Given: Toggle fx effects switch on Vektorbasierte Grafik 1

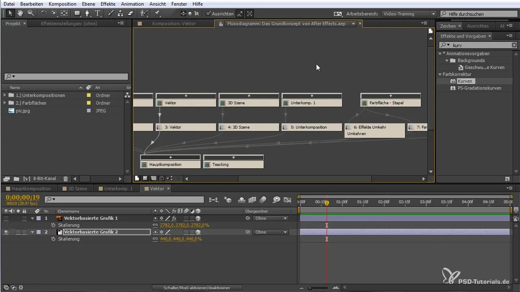Looking at the screenshot, I should pos(174,218).
